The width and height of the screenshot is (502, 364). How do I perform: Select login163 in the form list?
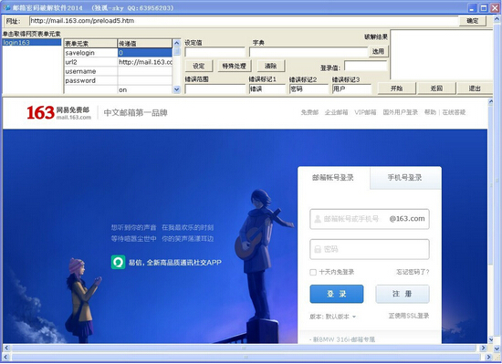point(31,42)
